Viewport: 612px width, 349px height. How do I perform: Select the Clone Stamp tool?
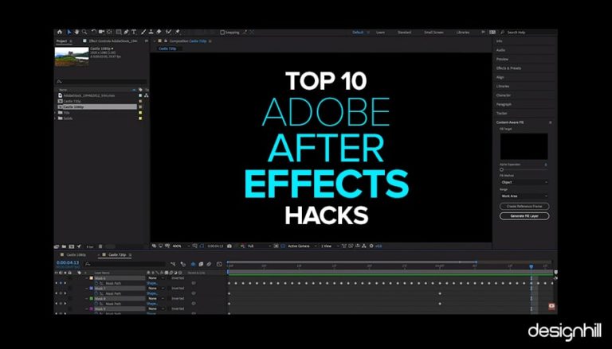click(x=151, y=32)
